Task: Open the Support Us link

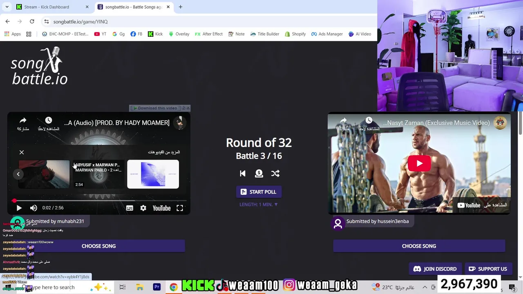Action: (488, 269)
